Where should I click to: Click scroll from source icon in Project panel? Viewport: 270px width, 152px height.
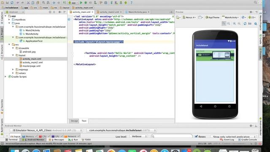pos(50,12)
